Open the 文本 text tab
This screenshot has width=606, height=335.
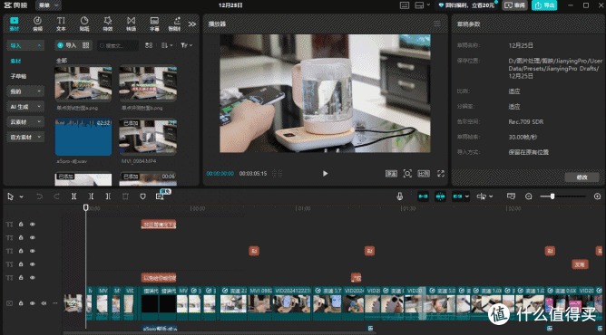61,24
